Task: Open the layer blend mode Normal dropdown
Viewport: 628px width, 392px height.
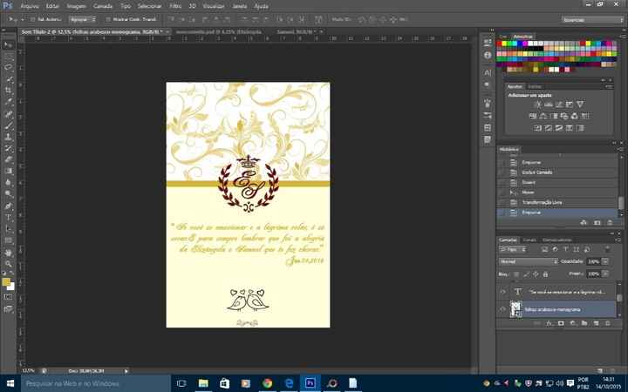Action: [x=529, y=261]
